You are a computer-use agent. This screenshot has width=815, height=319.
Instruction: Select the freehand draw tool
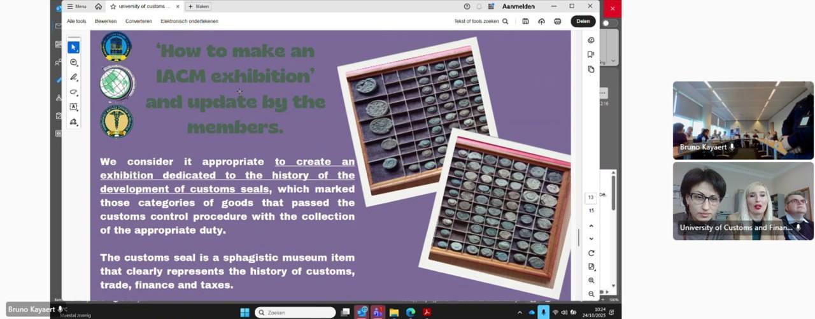tap(74, 92)
